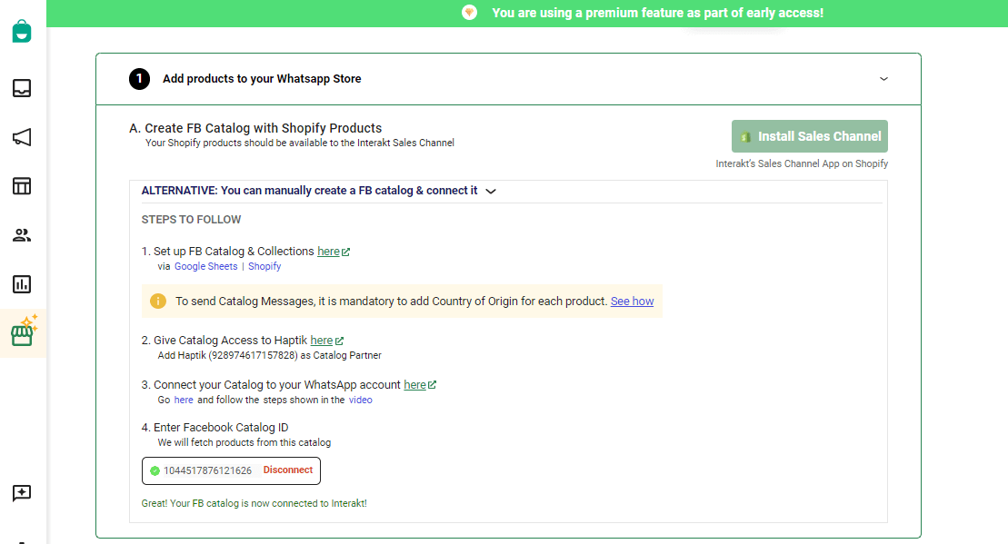
Task: Open the Shopify setup link
Action: [264, 266]
